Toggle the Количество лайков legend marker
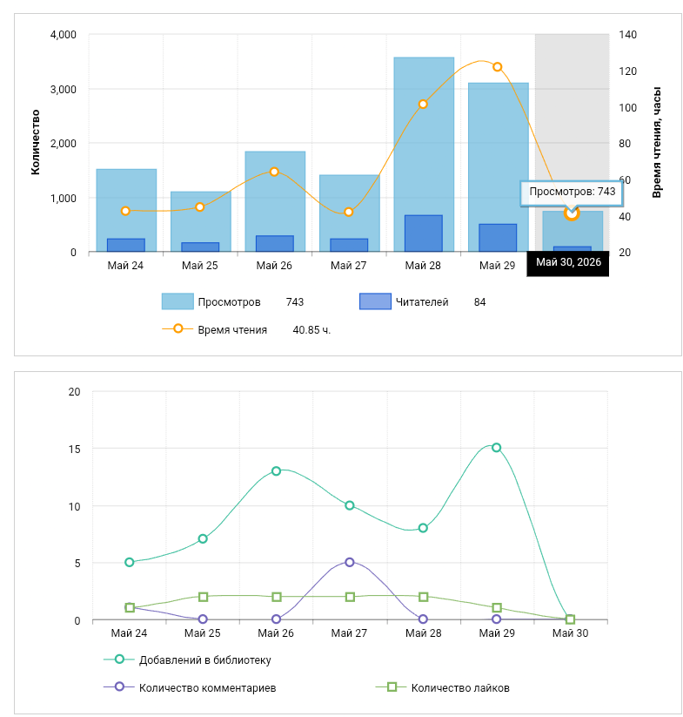Image resolution: width=683 pixels, height=717 pixels. (392, 687)
